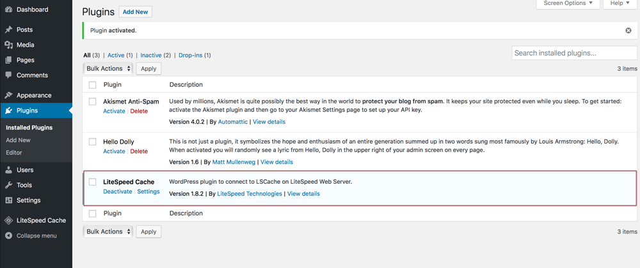The image size is (640, 268).
Task: Click the top '3 items' count
Action: (x=627, y=69)
